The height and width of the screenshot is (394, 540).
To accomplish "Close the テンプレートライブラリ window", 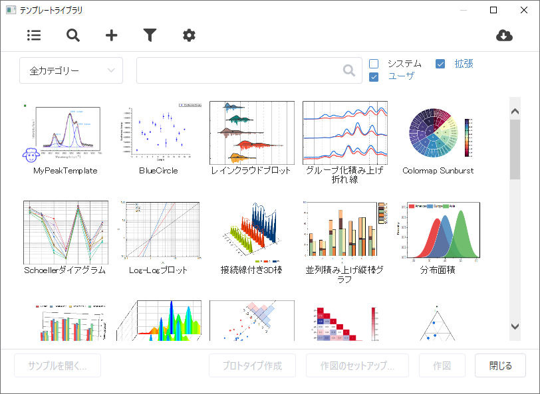I will coord(524,10).
